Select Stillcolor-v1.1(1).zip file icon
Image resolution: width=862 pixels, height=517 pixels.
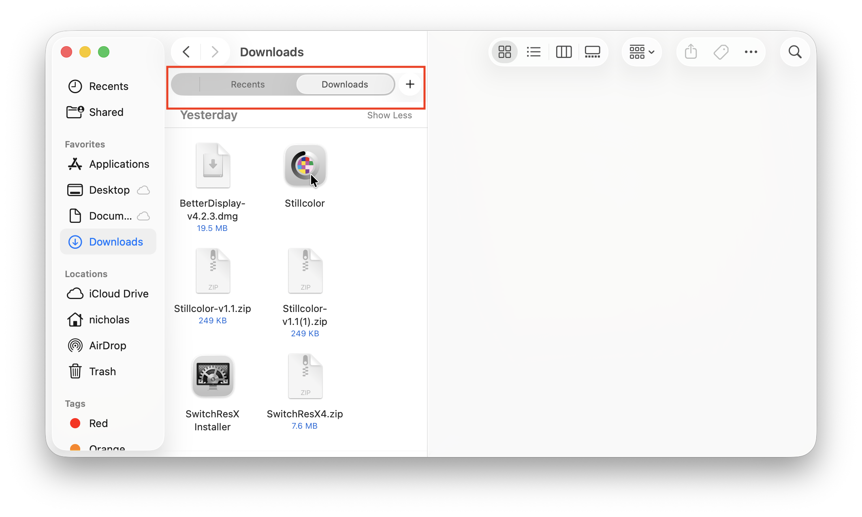coord(305,271)
